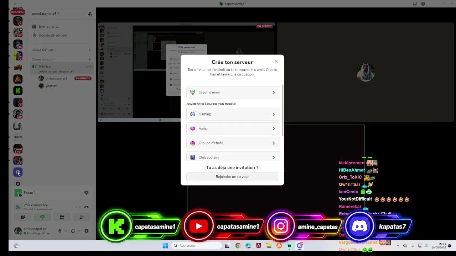Click the aminecapatas1 user avatar

point(18,231)
